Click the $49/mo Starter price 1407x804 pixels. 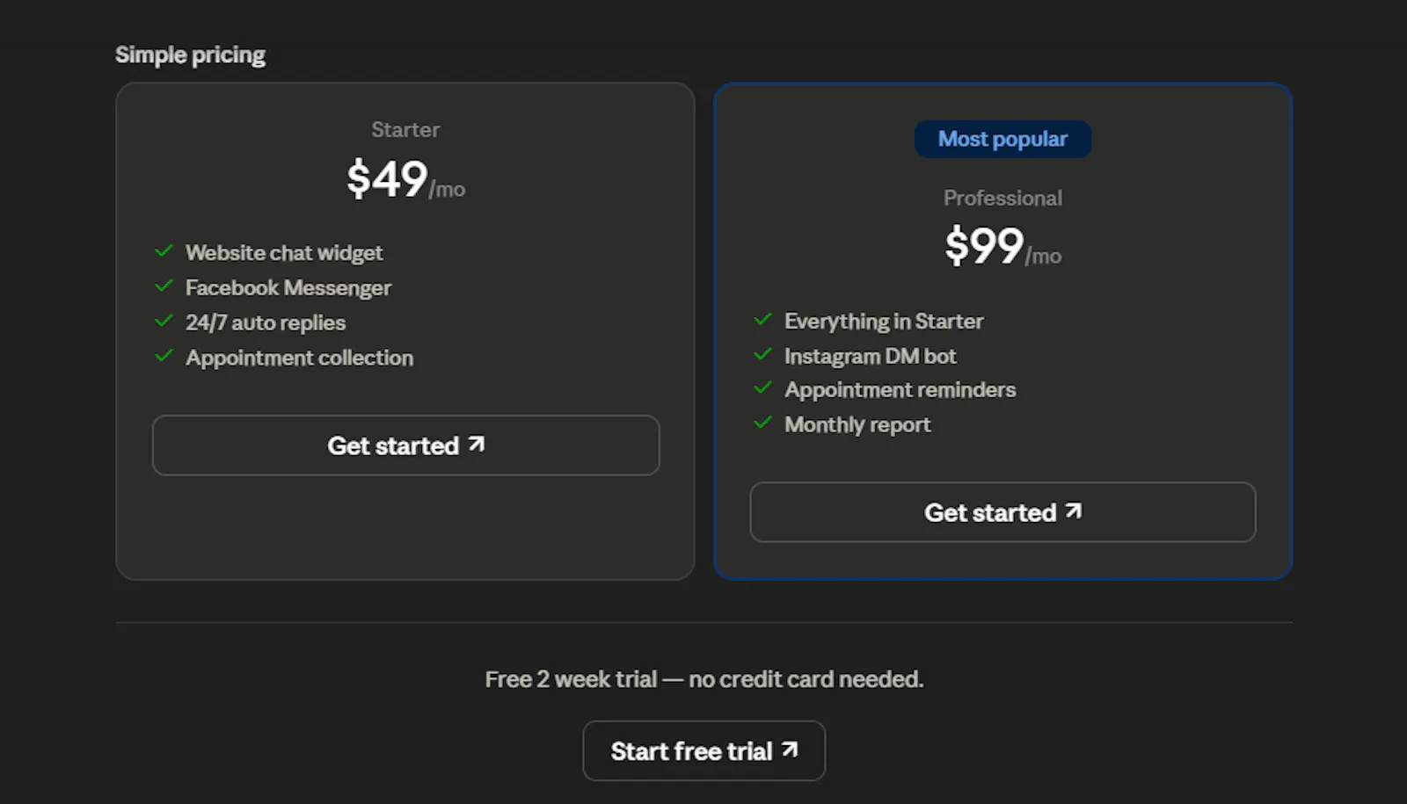pyautogui.click(x=405, y=179)
